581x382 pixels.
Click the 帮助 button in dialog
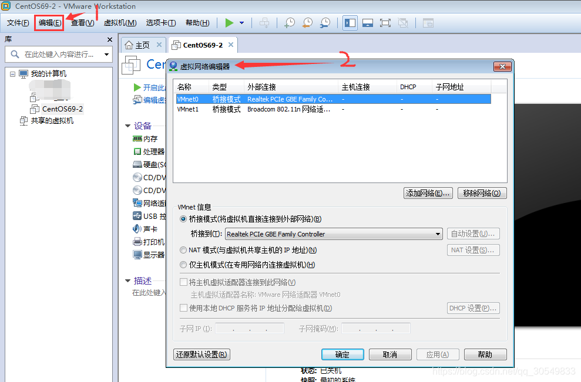pos(485,354)
